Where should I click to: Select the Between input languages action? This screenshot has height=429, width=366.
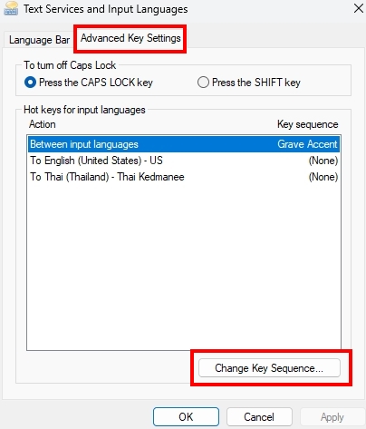[x=184, y=144]
